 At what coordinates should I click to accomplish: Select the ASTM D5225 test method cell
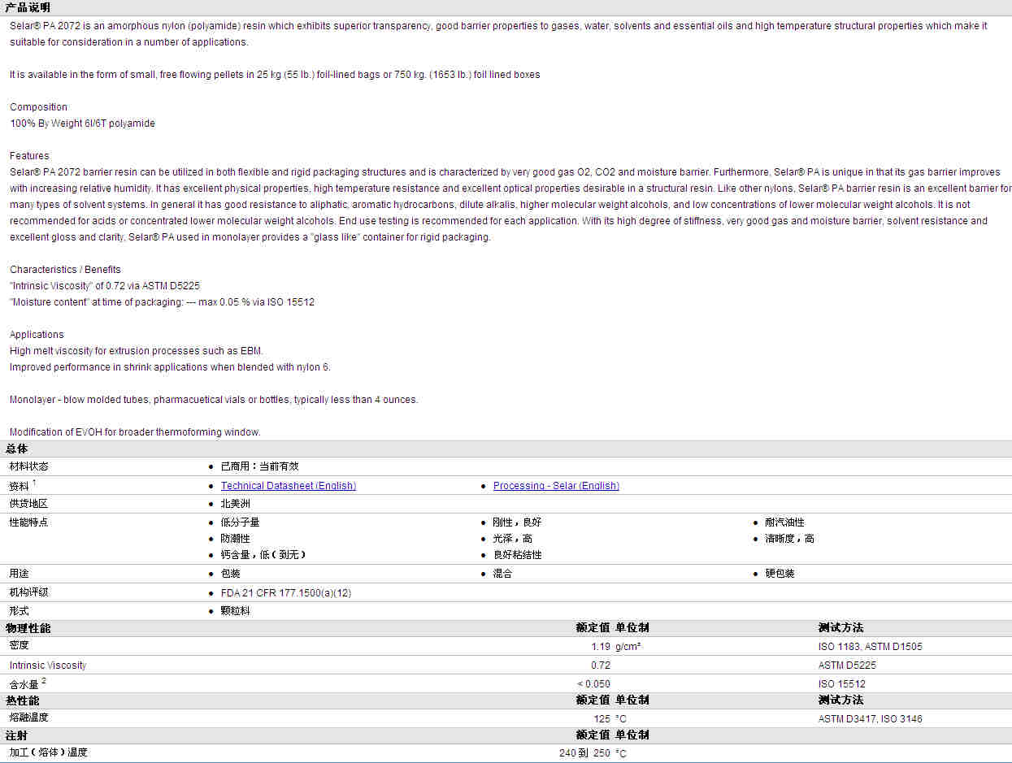(847, 665)
